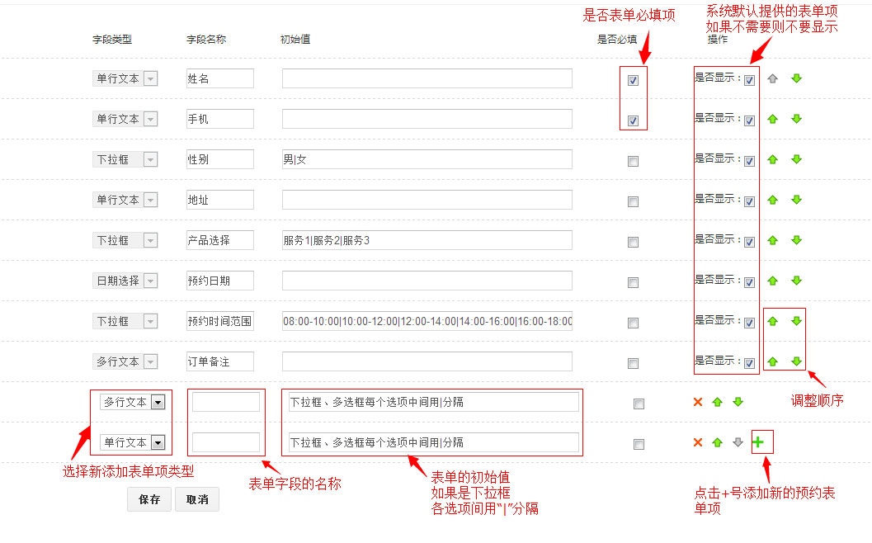Open the new 多行文本 type dropdown
The width and height of the screenshot is (872, 543).
(132, 402)
